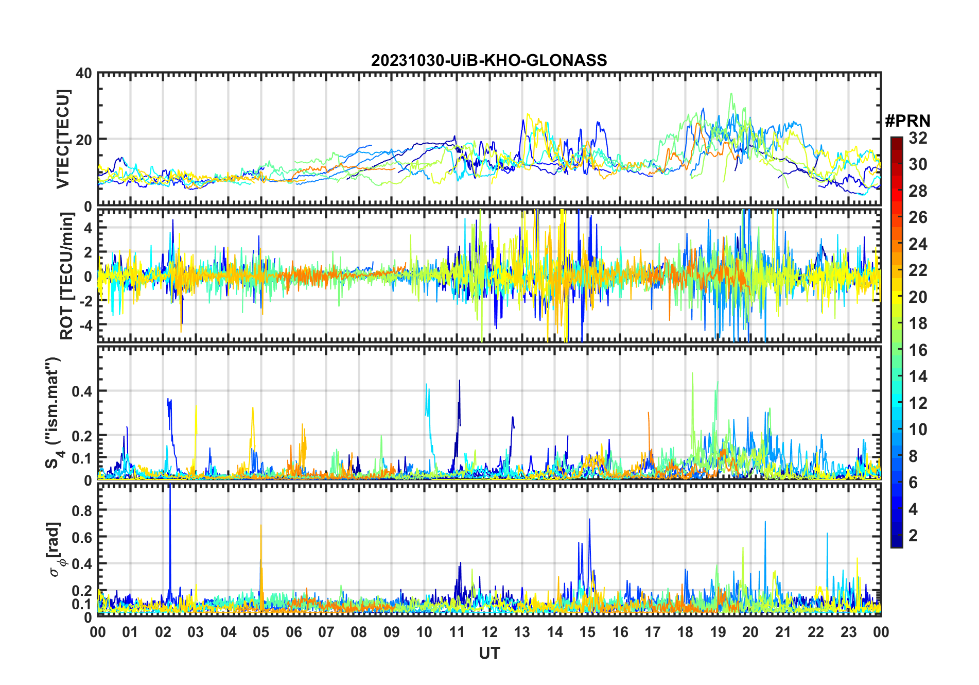Screen dimensions: 979x685
Task: Click colorbar tick label 30
Action: pyautogui.click(x=918, y=164)
